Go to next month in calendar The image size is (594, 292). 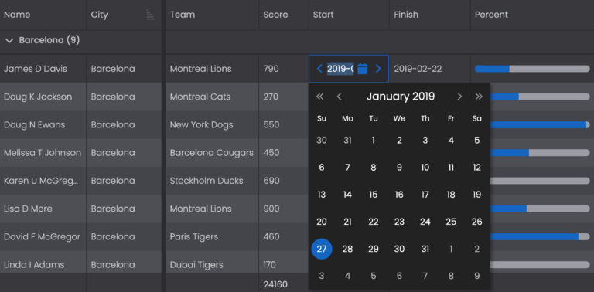[459, 97]
